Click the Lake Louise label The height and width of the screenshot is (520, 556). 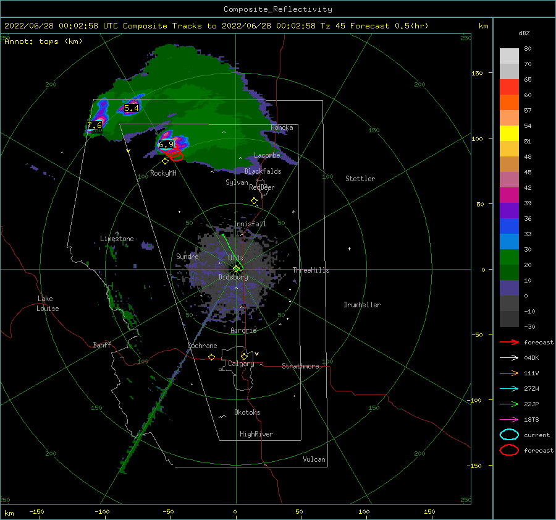point(48,304)
